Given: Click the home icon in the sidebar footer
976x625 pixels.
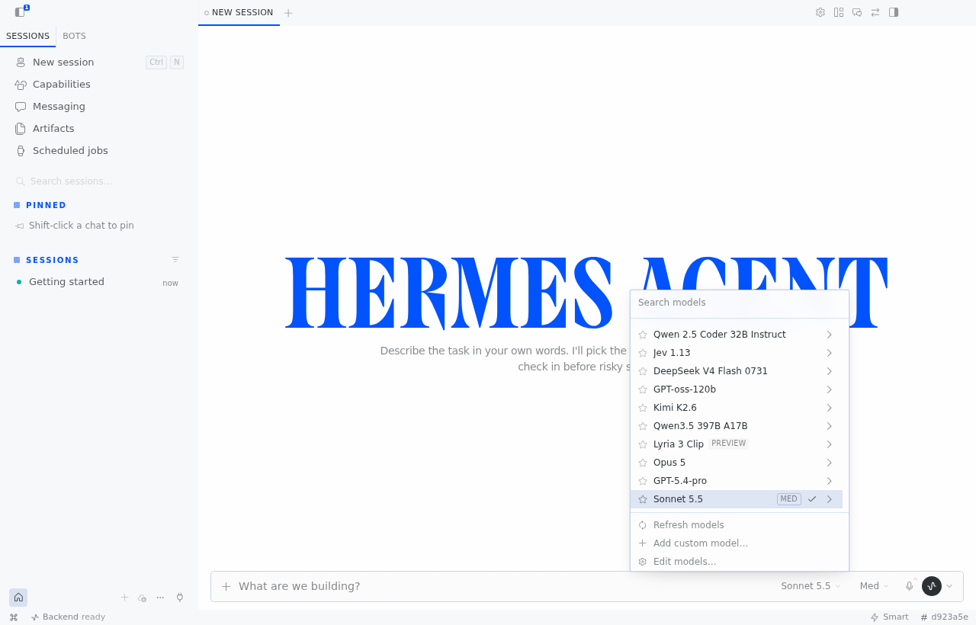Looking at the screenshot, I should click(18, 598).
